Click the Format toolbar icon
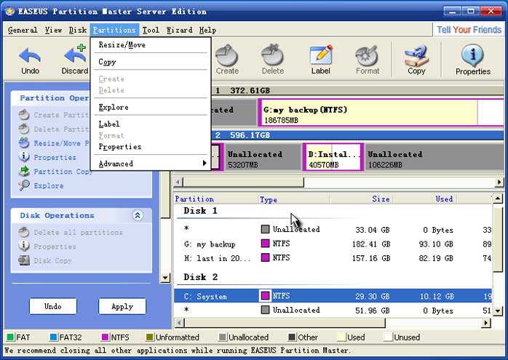This screenshot has width=508, height=360. click(x=367, y=55)
